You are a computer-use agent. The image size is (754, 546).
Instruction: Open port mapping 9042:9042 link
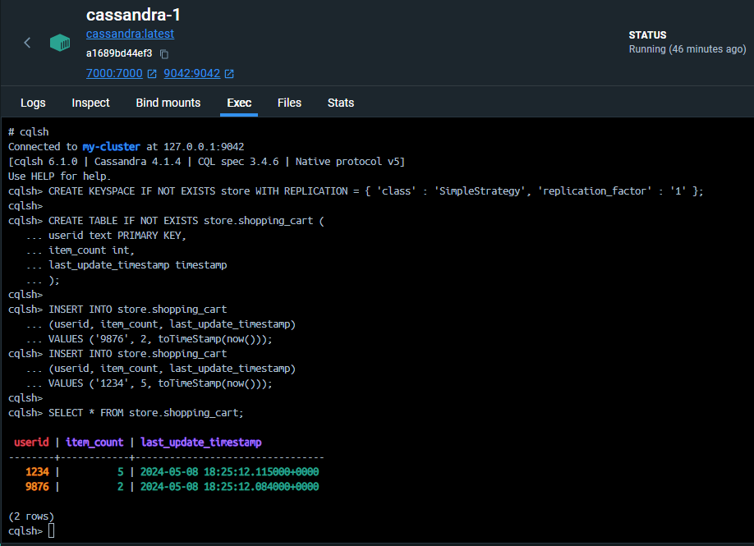(192, 73)
